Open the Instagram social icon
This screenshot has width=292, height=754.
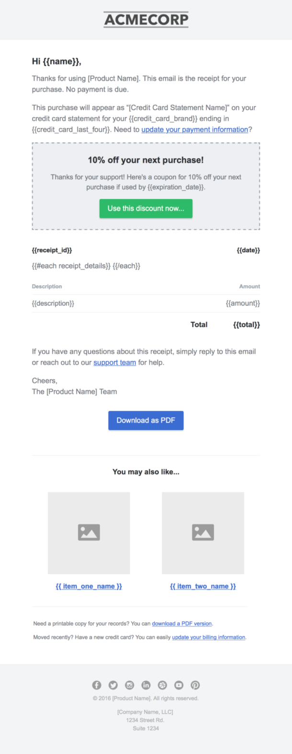129,685
